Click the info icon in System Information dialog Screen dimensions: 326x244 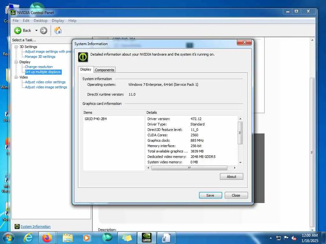[83, 57]
